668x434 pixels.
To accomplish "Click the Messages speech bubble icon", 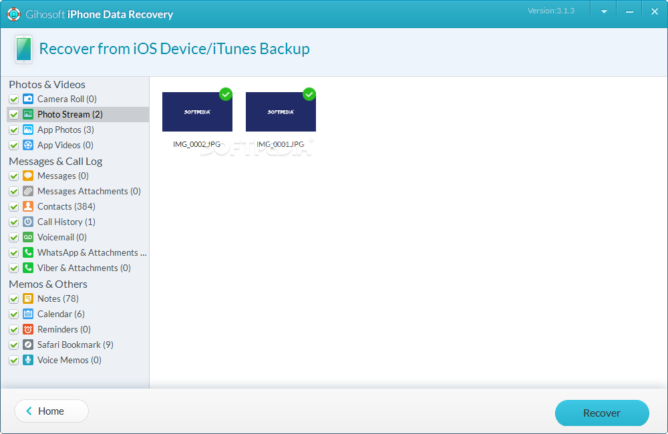I will click(x=28, y=176).
